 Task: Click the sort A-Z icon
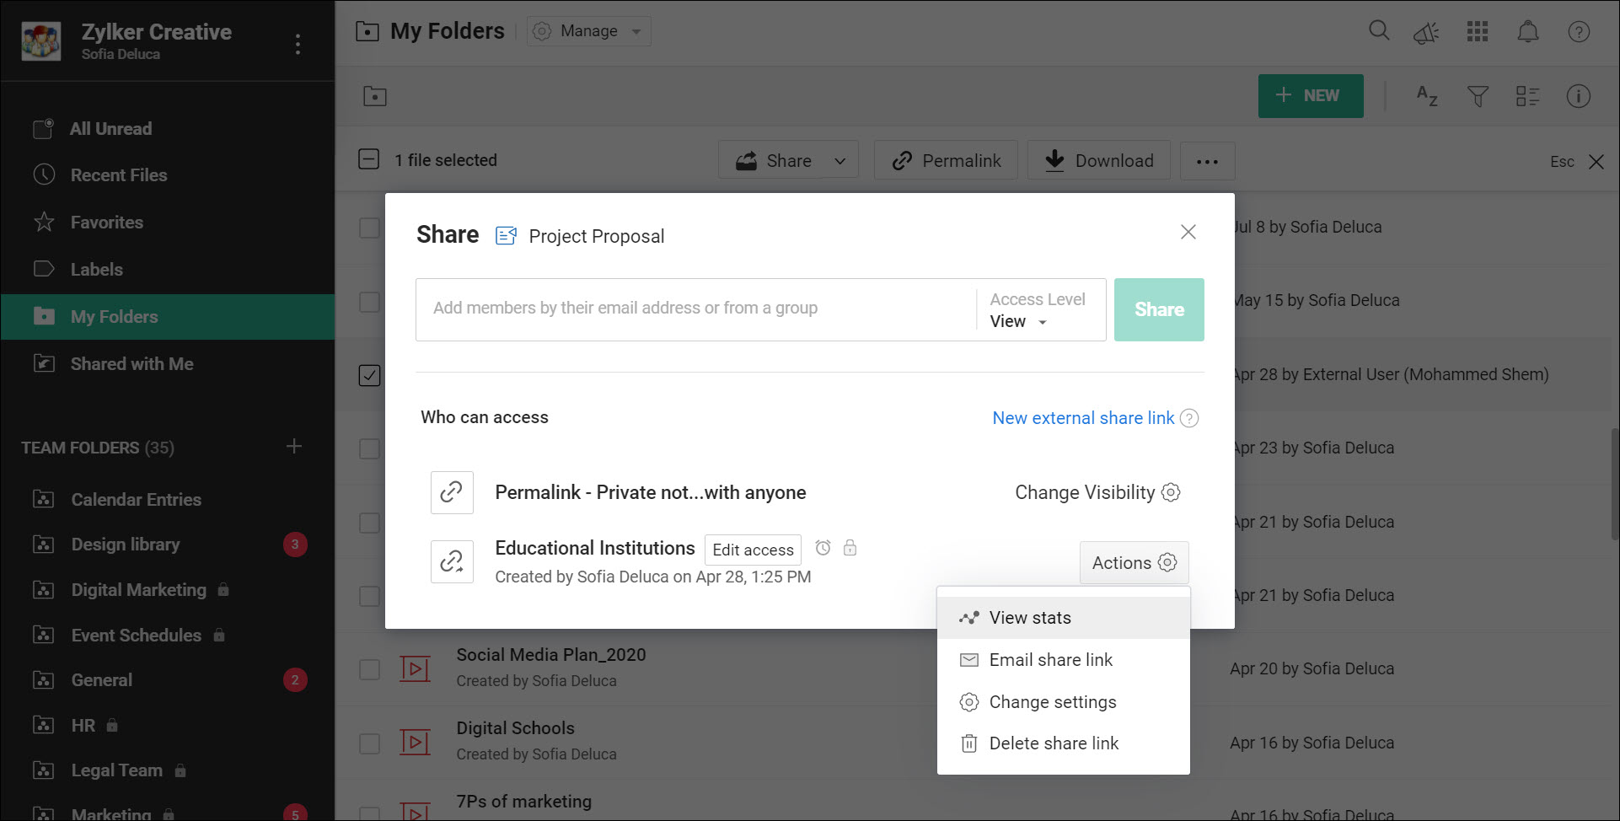[1427, 96]
